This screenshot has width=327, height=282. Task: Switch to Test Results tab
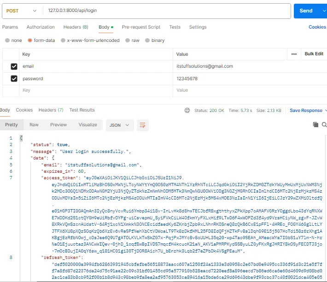click(82, 110)
